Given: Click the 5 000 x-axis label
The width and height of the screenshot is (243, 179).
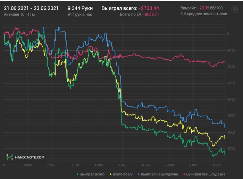Looking at the screenshot, I should (122, 165).
